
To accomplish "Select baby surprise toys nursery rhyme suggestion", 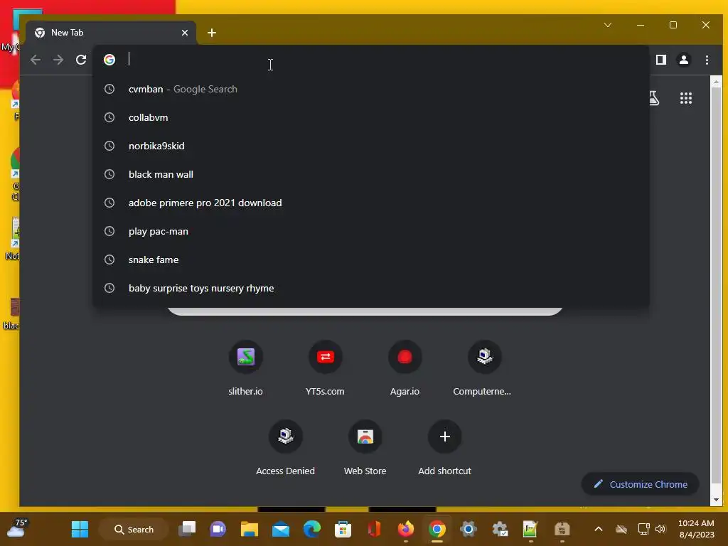I will pyautogui.click(x=371, y=289).
